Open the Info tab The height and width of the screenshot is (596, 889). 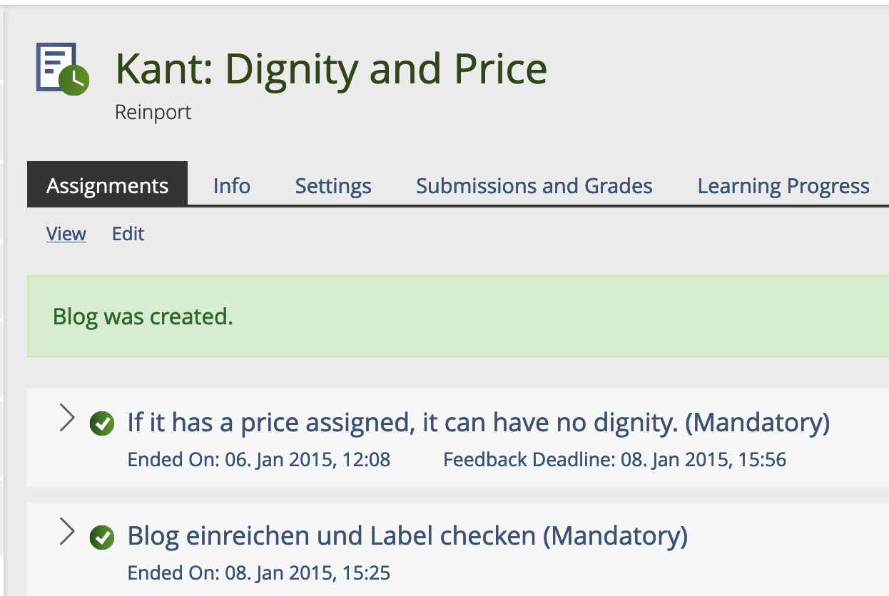[231, 186]
